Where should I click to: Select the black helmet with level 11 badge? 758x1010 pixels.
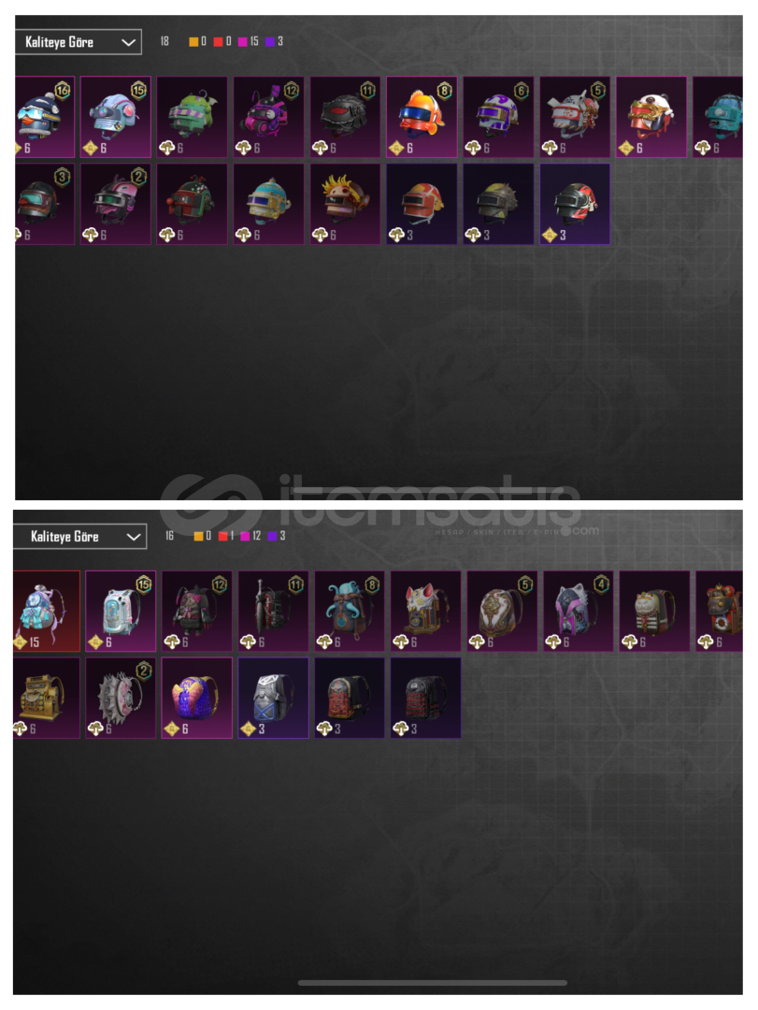click(x=345, y=117)
